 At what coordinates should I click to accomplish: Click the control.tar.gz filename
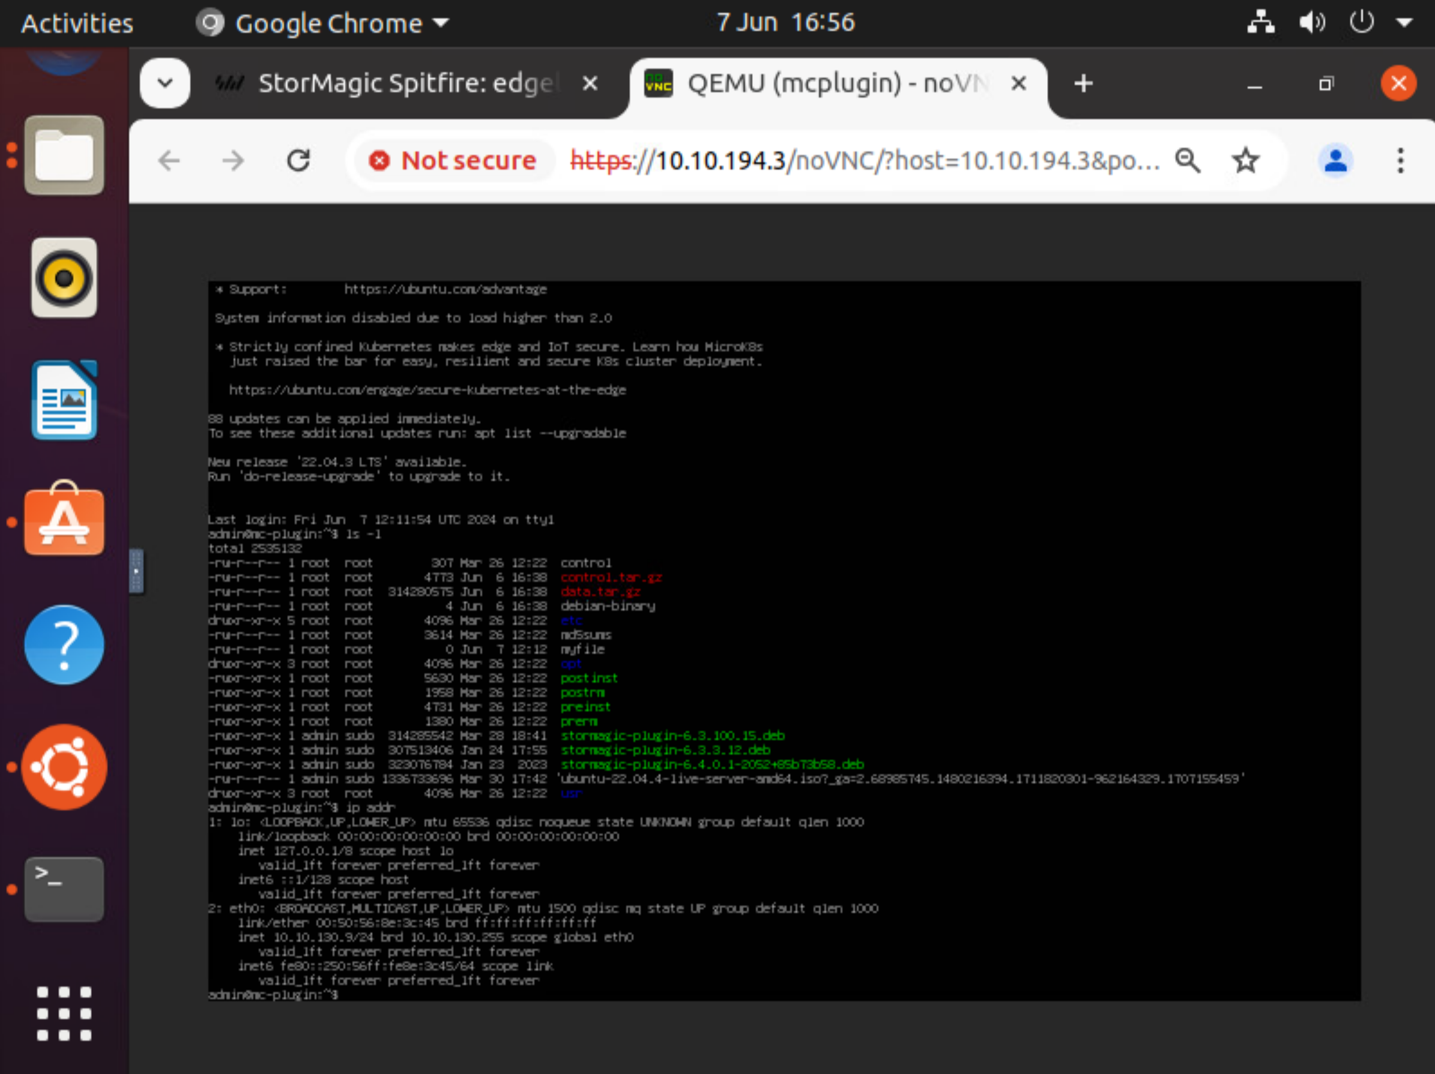(611, 577)
